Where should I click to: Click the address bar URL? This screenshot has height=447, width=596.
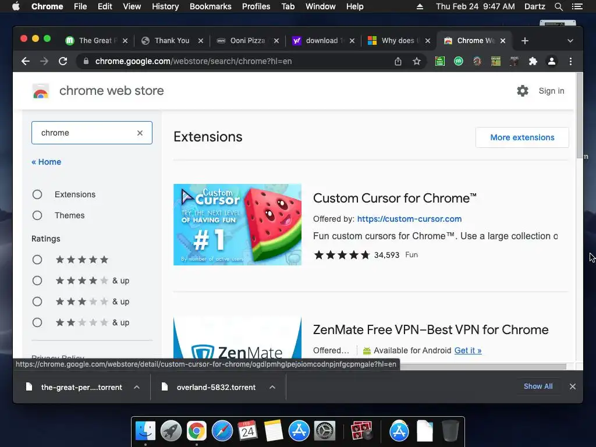click(x=193, y=61)
